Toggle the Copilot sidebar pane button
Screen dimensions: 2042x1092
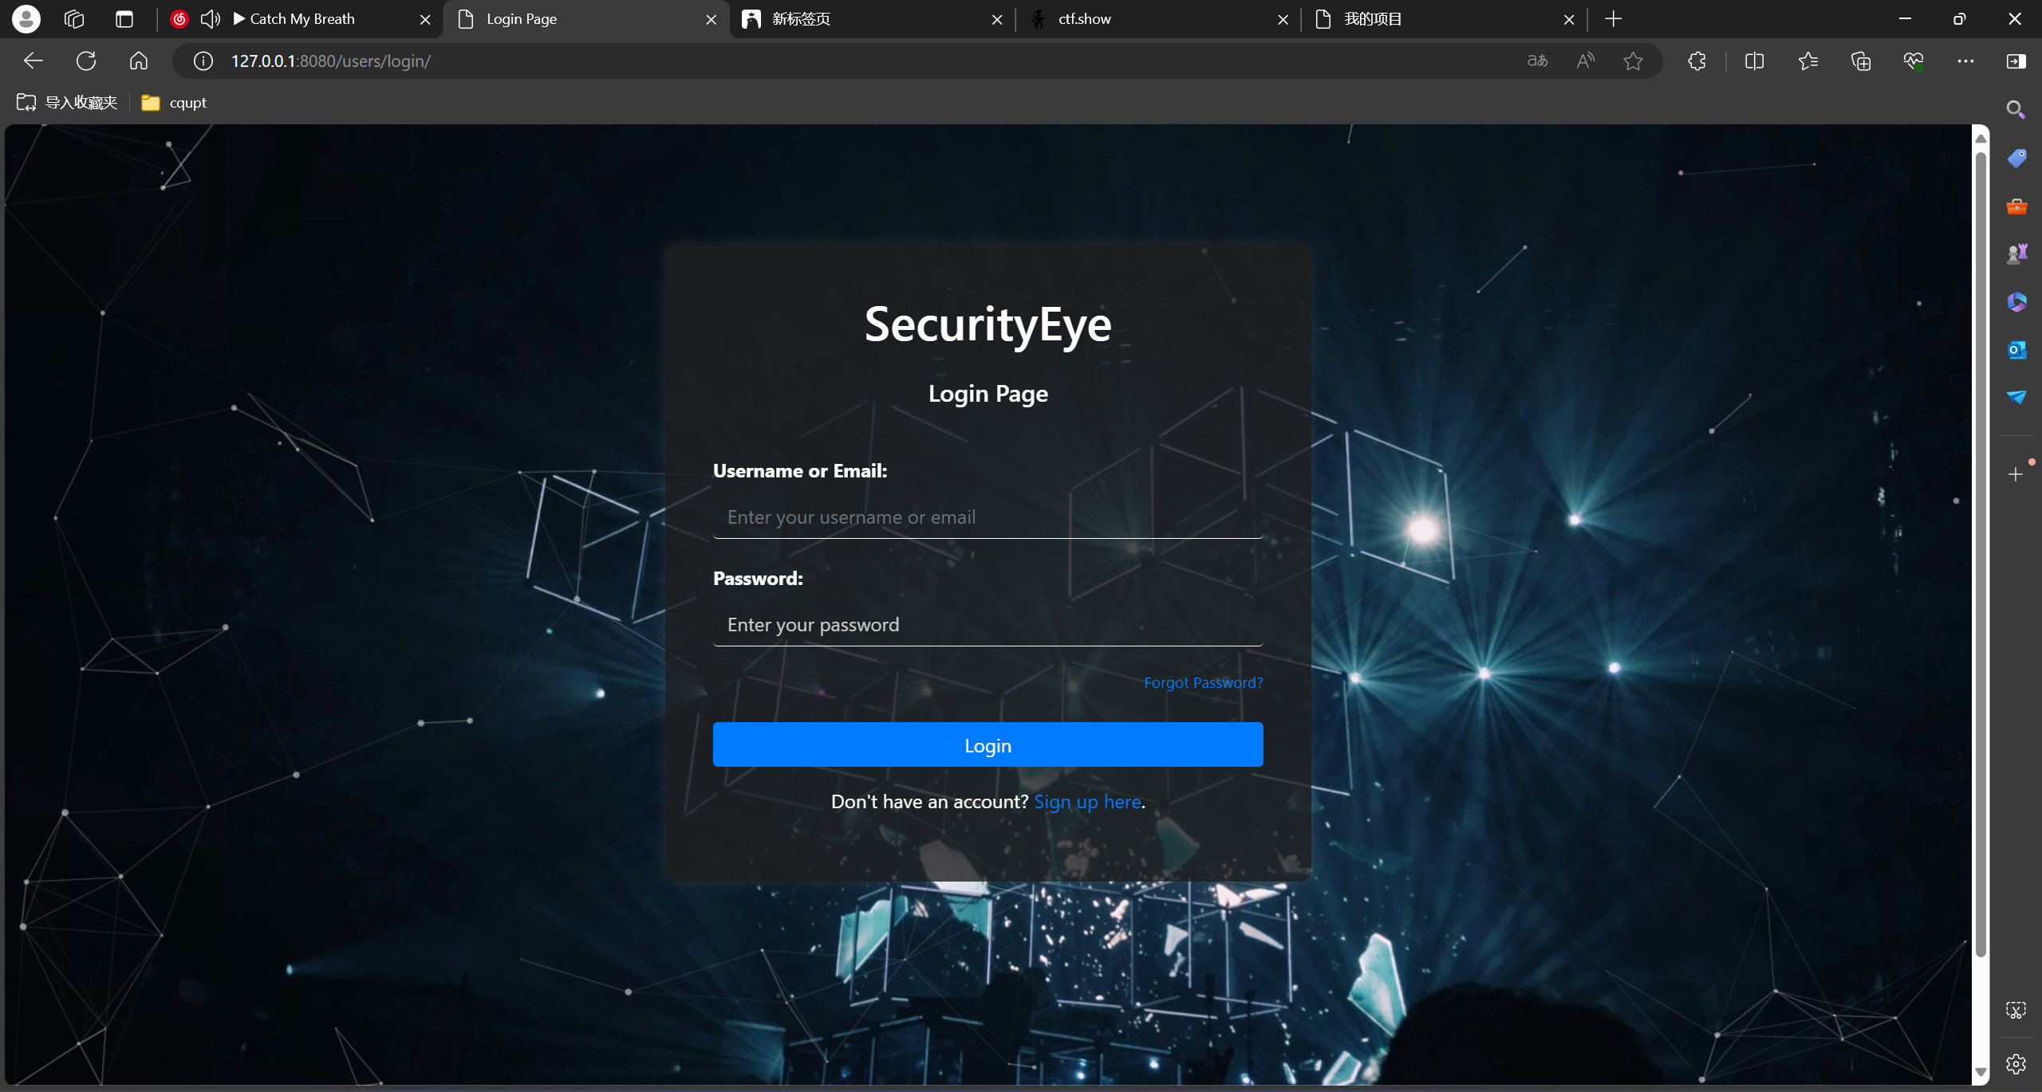2016,61
